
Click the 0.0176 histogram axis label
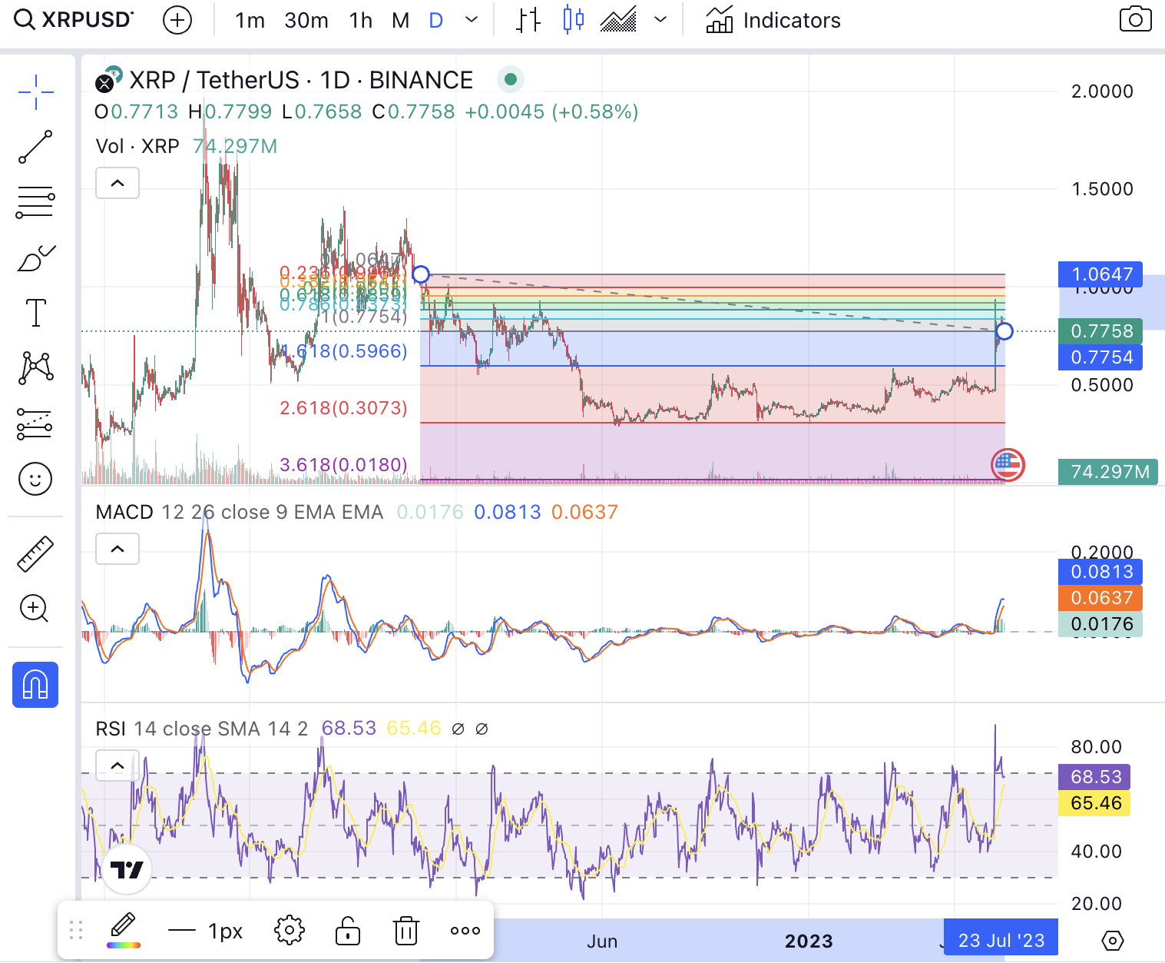[x=1101, y=624]
